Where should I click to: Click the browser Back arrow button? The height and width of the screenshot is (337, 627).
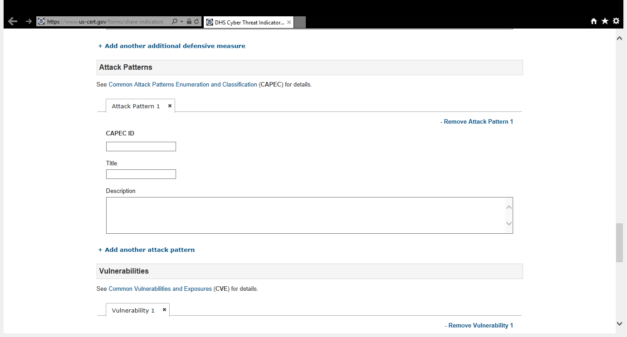coord(13,21)
